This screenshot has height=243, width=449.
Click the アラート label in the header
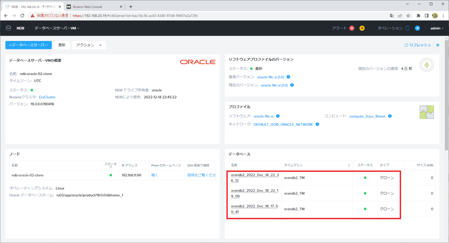coord(339,28)
